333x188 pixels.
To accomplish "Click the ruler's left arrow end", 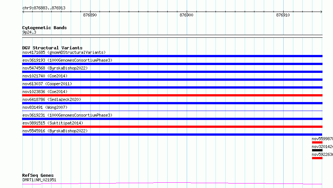I will click(x=23, y=12).
